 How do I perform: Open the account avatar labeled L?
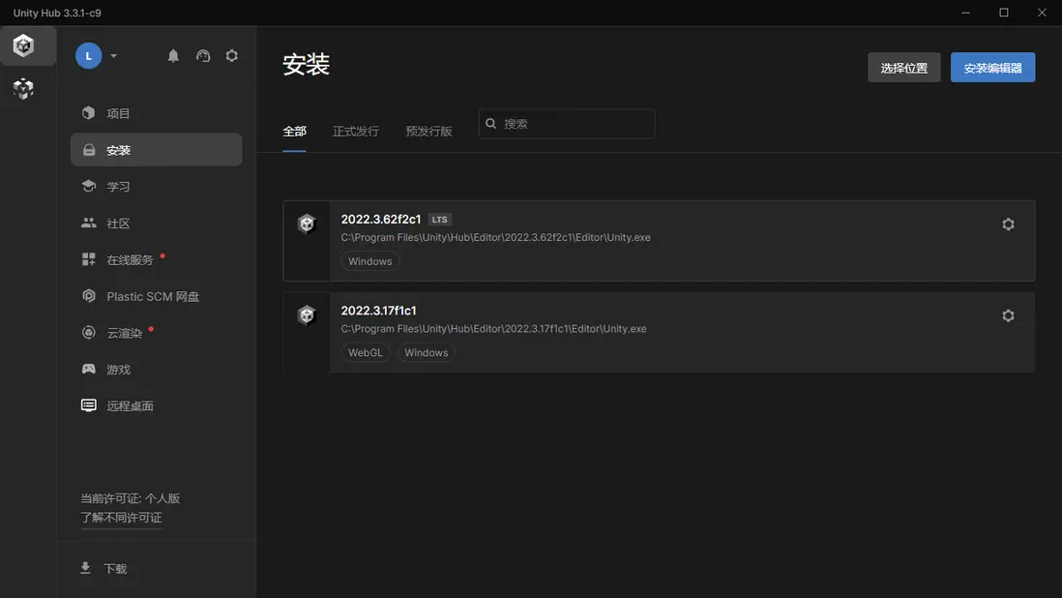pyautogui.click(x=89, y=55)
